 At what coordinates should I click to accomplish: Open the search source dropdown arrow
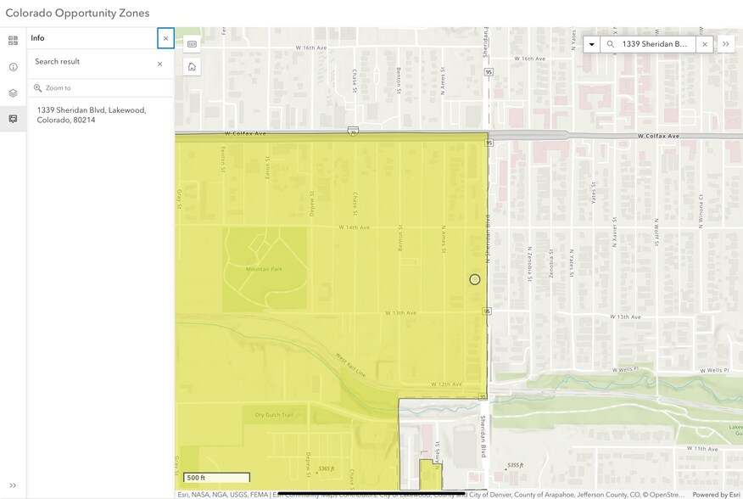(591, 43)
